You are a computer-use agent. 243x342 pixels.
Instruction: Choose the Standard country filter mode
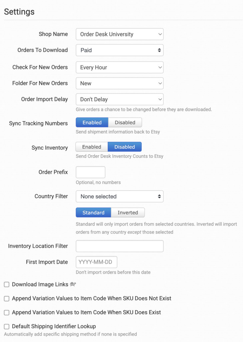pos(93,212)
